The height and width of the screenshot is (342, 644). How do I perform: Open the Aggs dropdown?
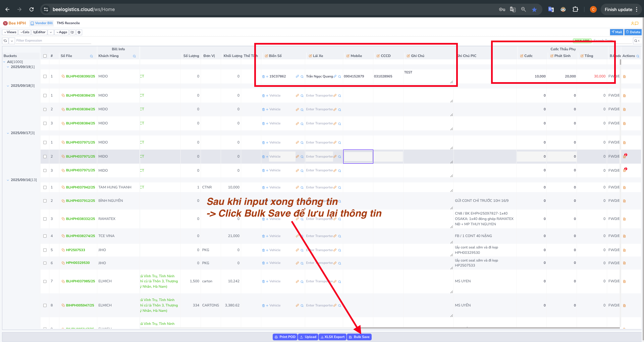(x=61, y=32)
